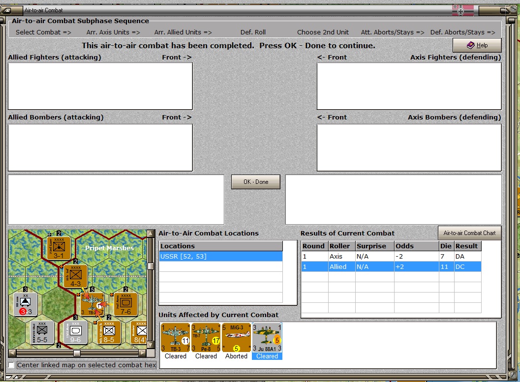Click the DC result cell
The height and width of the screenshot is (382, 520).
tap(467, 266)
